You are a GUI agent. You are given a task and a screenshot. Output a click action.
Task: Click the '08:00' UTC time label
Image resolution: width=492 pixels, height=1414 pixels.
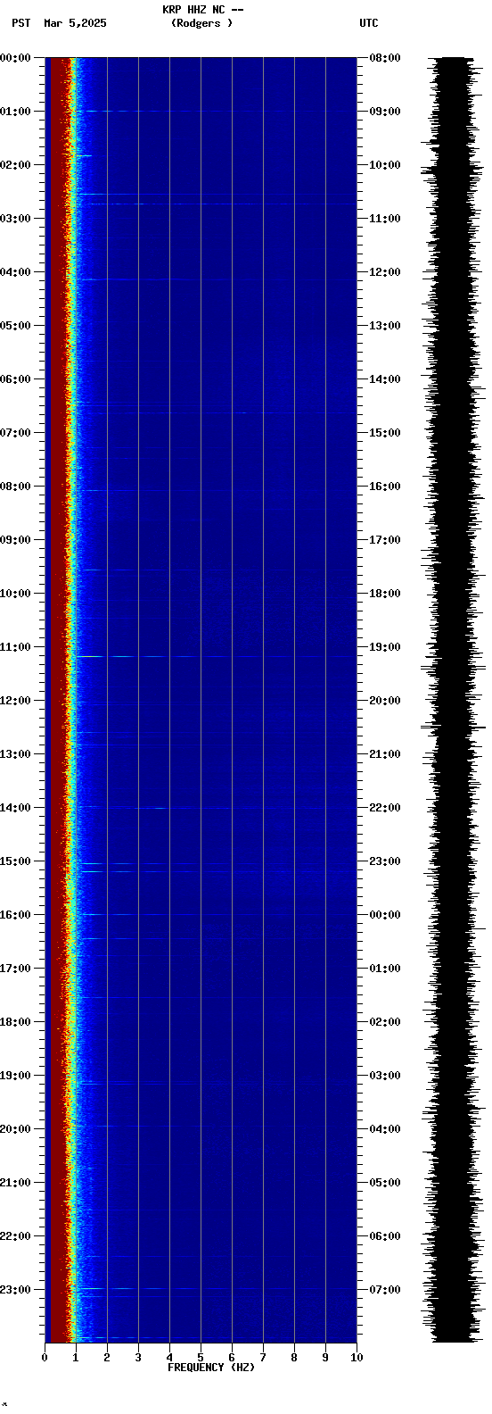pyautogui.click(x=385, y=58)
